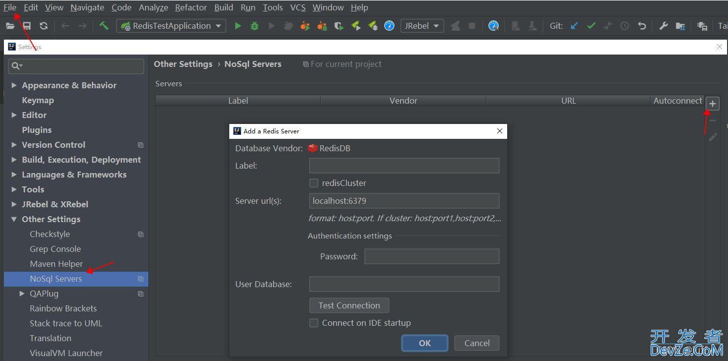Click the Synchronize refresh toolbar icon
The width and height of the screenshot is (728, 361).
pyautogui.click(x=44, y=26)
